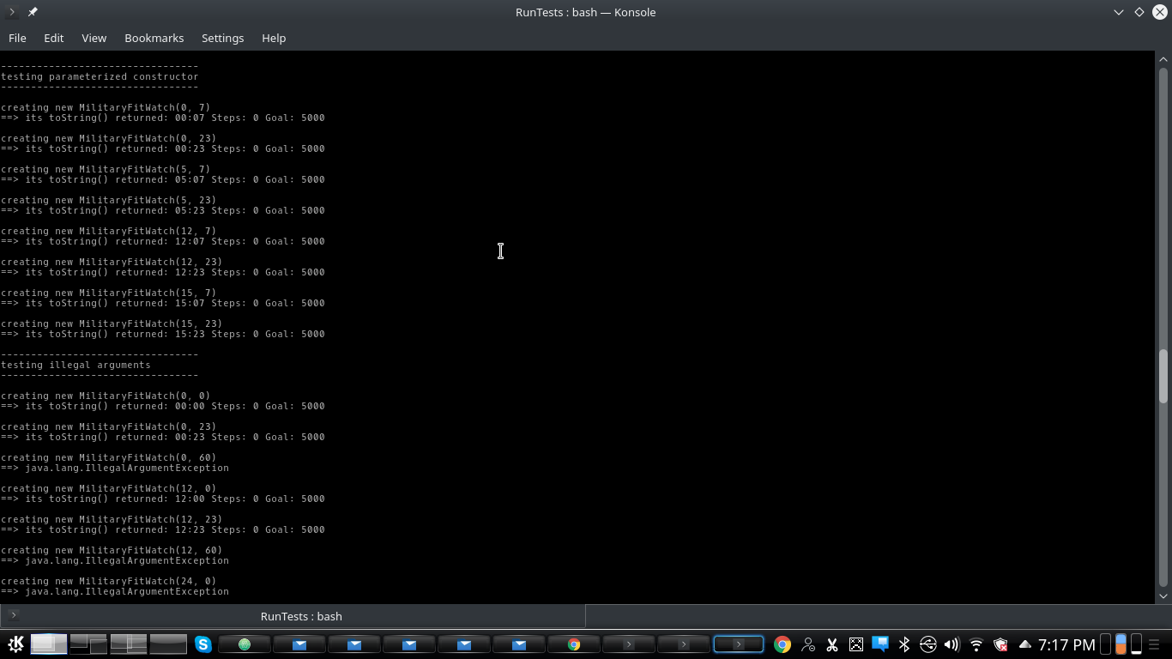Screen dimensions: 1172x659
Task: Maximize the Konsole window with the diamond icon
Action: coord(1139,12)
